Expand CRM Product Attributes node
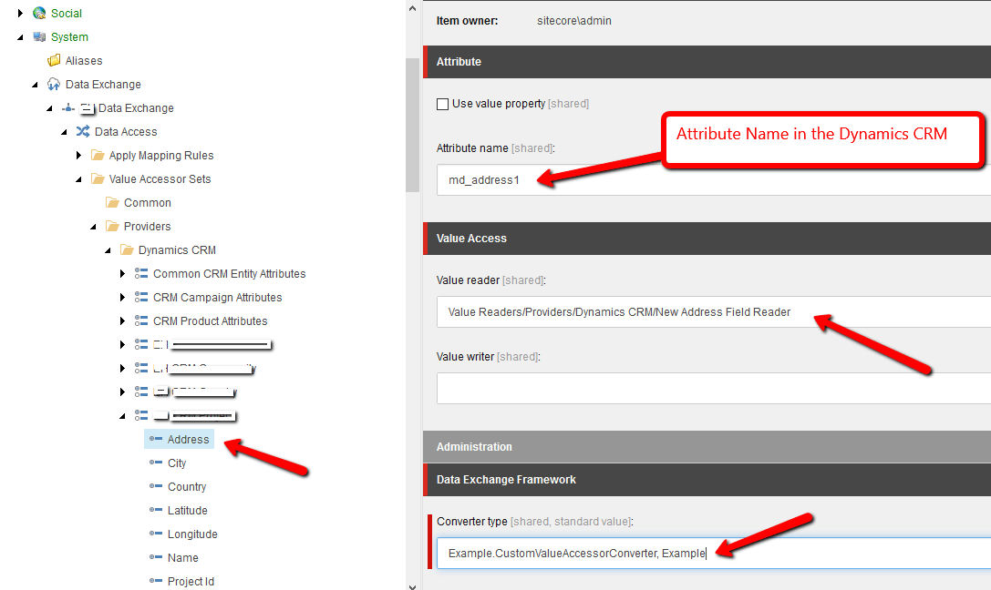 (122, 320)
